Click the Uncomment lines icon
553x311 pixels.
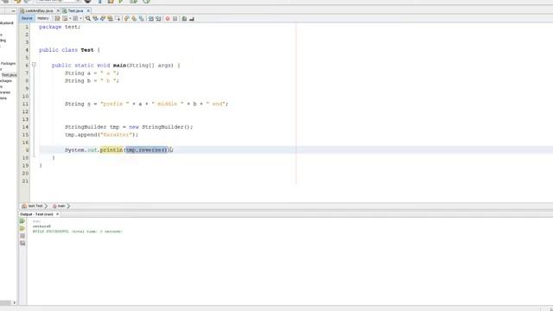[x=192, y=18]
